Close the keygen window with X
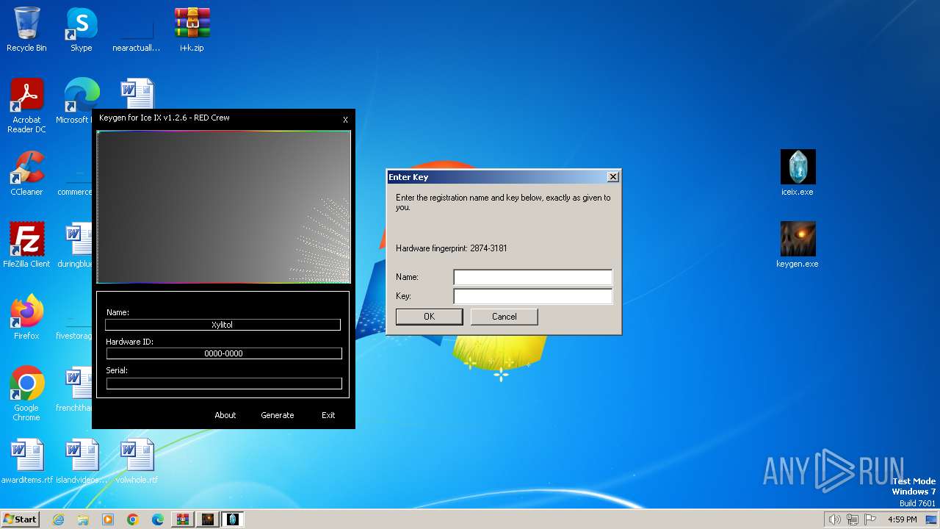The width and height of the screenshot is (940, 529). 346,120
